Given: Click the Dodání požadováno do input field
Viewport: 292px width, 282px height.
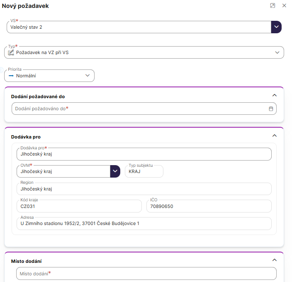Looking at the screenshot, I should click(x=137, y=109).
